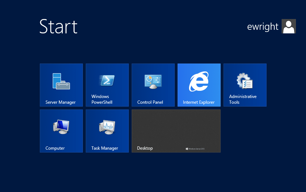The height and width of the screenshot is (192, 306).
Task: Open the 'Computer' tile label
Action: (x=55, y=148)
